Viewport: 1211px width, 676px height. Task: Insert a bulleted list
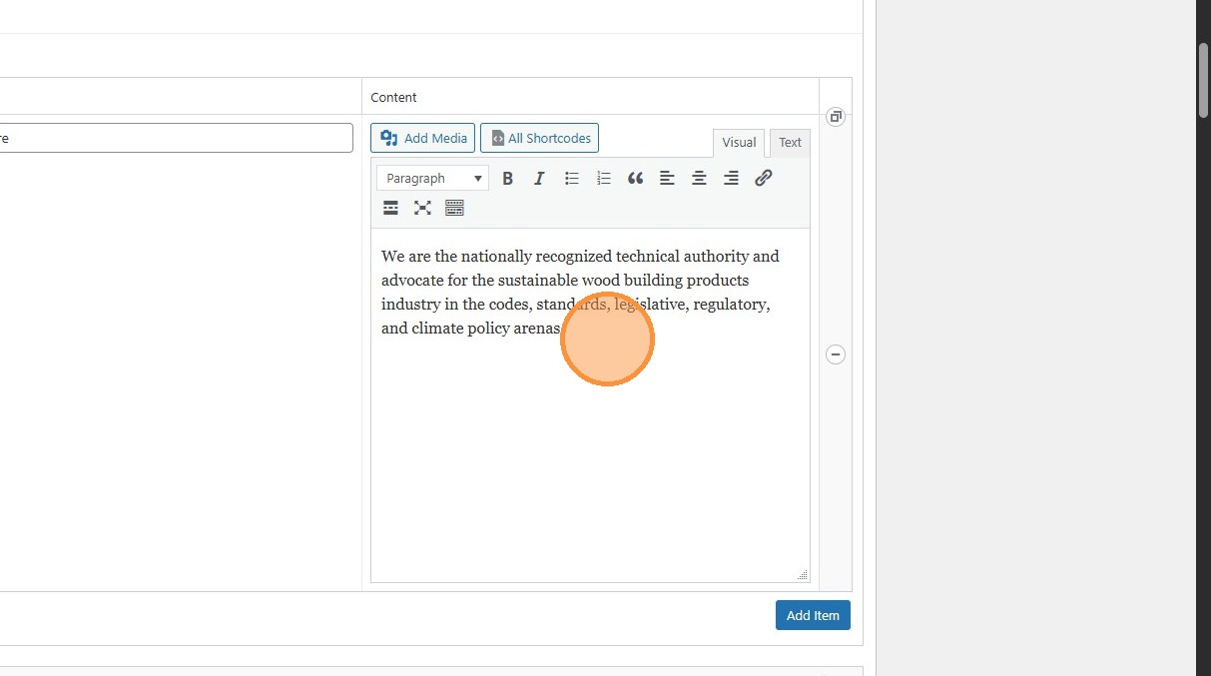pos(571,178)
